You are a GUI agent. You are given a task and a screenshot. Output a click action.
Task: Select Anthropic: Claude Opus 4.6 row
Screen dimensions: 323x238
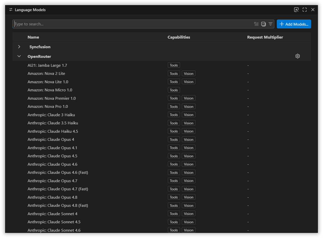(x=162, y=164)
